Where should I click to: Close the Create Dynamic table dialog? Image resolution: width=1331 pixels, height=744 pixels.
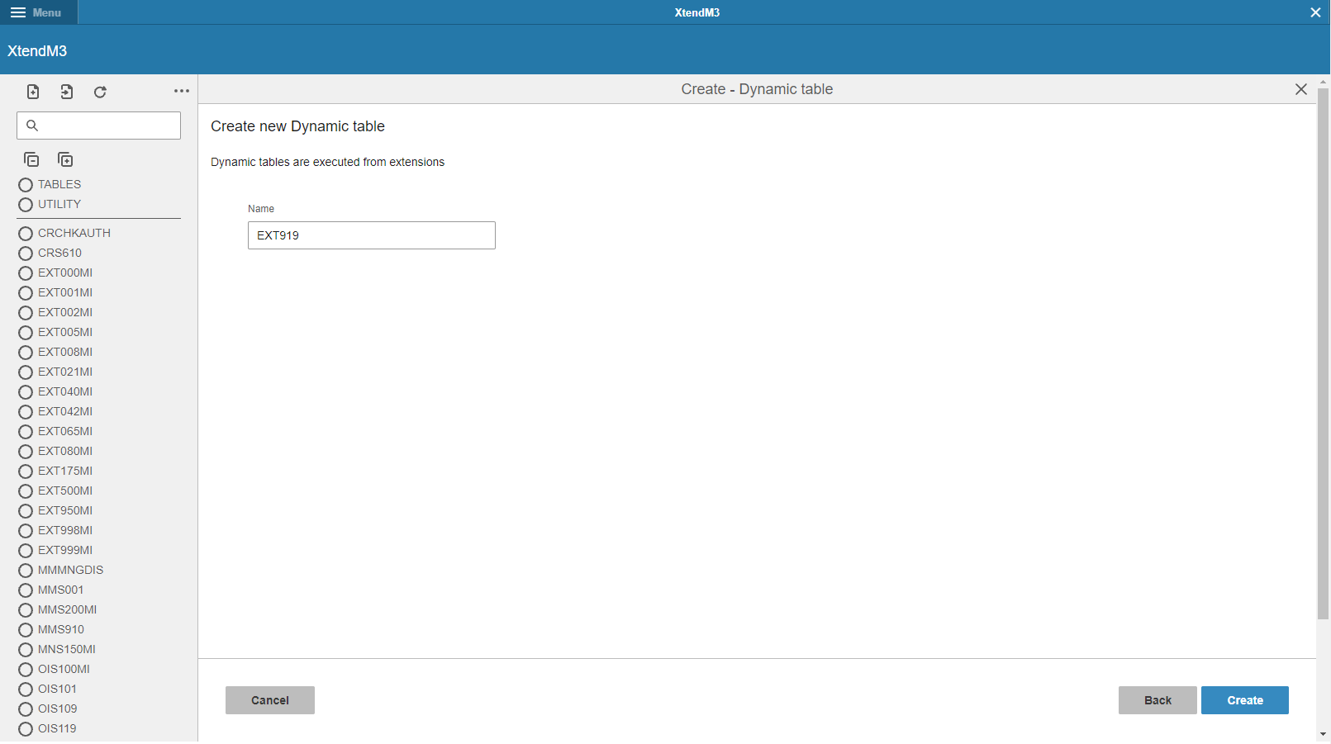pyautogui.click(x=1301, y=89)
